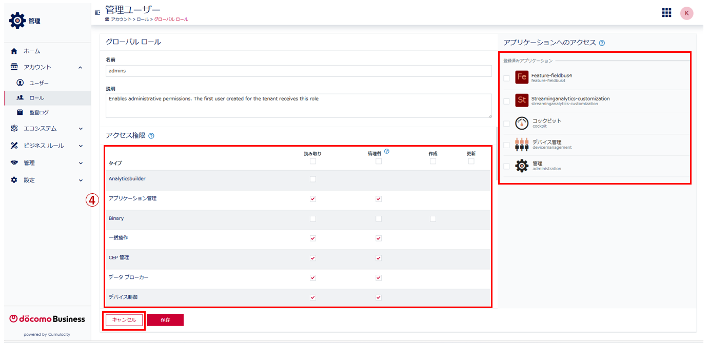710x345 pixels.
Task: Click the help icon beside 管理者 column
Action: [386, 151]
